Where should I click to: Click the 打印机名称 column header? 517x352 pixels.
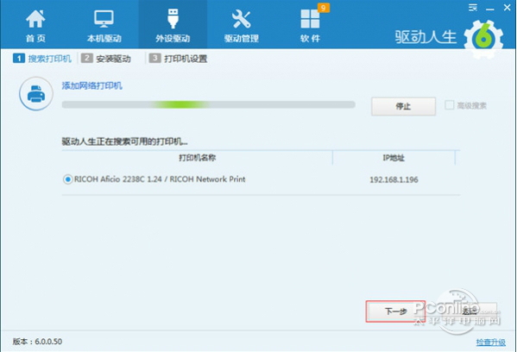pos(197,158)
